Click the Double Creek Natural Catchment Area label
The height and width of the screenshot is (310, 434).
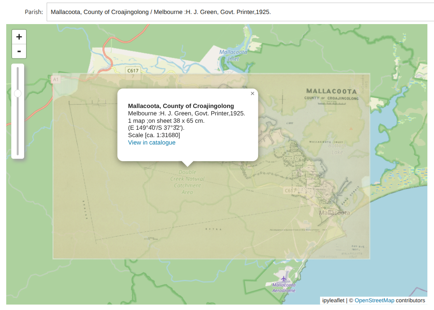[x=187, y=182]
